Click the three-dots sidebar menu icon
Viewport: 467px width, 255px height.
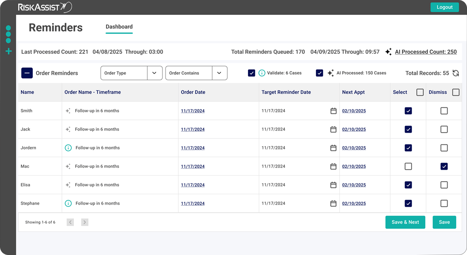pos(8,34)
